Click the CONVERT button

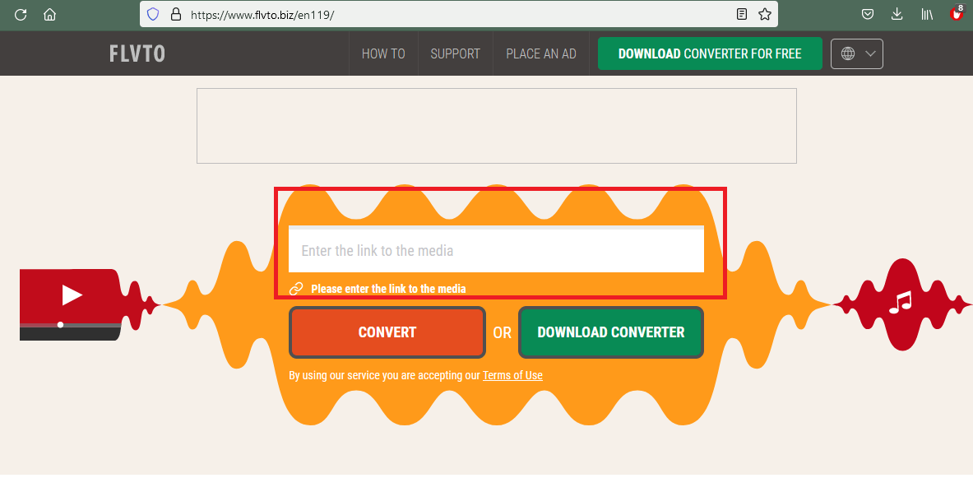click(387, 332)
